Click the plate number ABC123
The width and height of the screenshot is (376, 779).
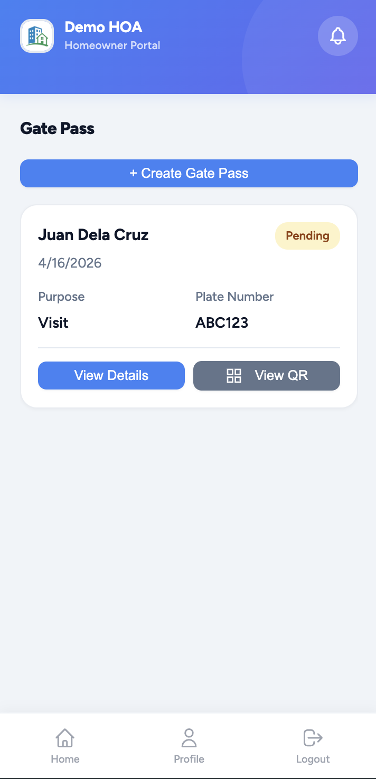click(x=222, y=322)
